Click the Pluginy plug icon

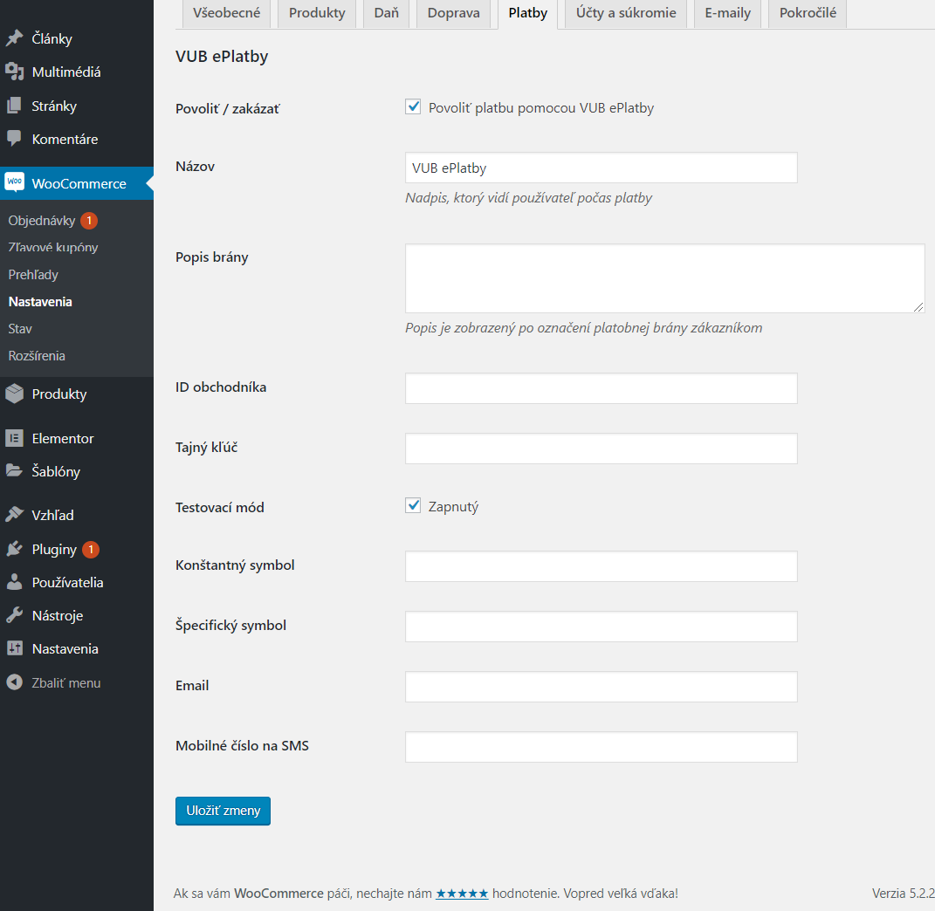14,550
